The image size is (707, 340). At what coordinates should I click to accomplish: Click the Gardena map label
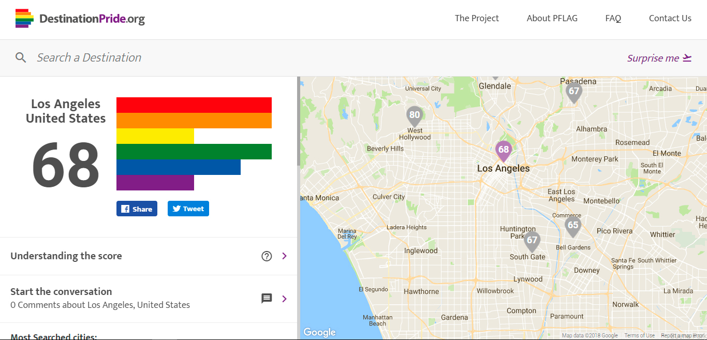pyautogui.click(x=454, y=317)
